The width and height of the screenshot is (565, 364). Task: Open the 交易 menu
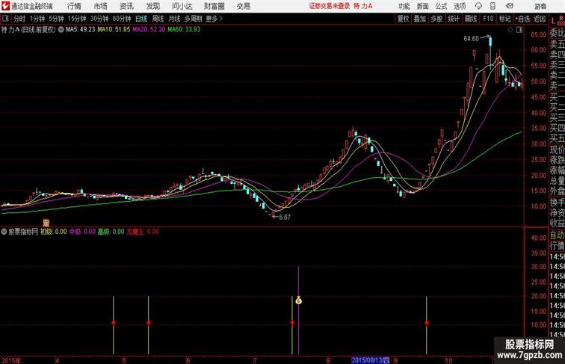[x=243, y=6]
